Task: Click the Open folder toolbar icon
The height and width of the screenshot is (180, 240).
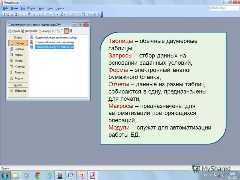Action: click(x=8, y=14)
